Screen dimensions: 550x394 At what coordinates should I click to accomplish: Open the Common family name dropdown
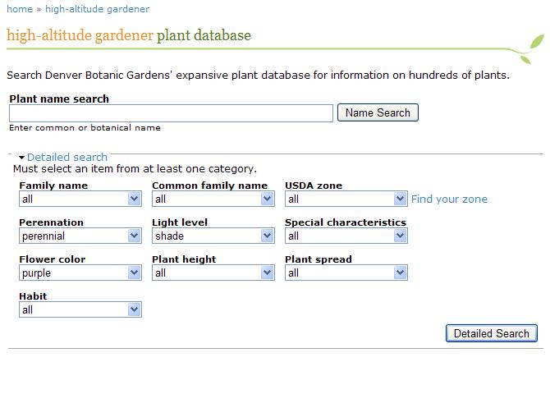click(213, 199)
